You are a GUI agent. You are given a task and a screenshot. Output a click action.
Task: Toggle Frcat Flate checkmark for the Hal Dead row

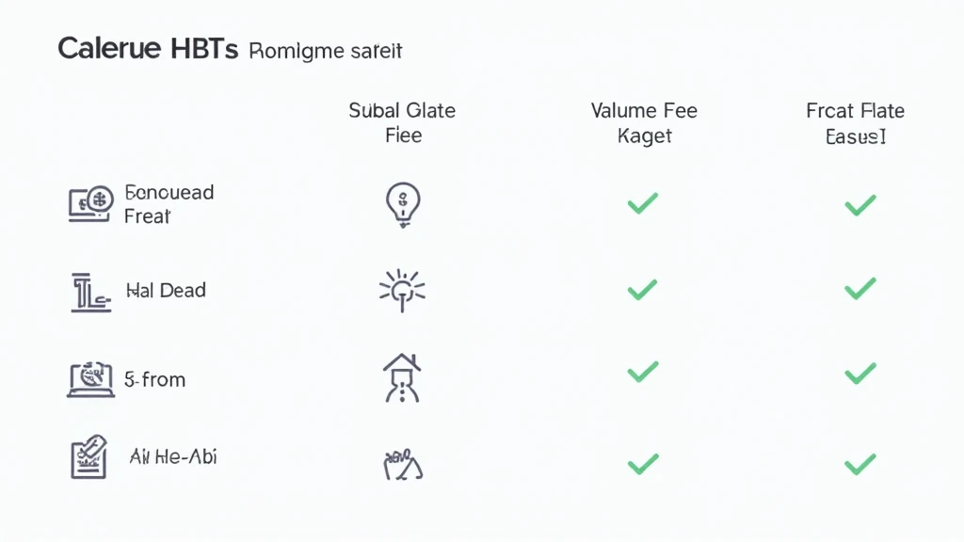[860, 289]
